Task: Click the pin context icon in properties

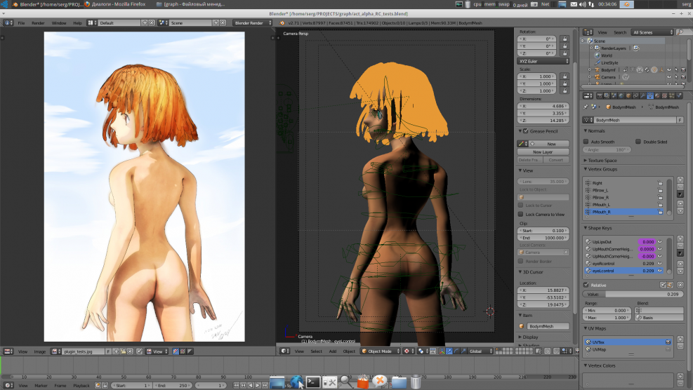Action: point(586,107)
